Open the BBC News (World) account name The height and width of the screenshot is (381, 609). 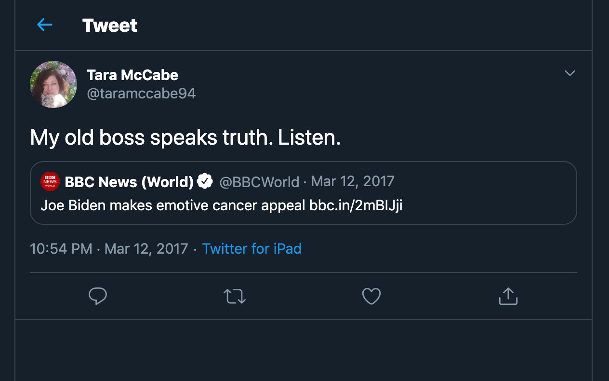(129, 182)
